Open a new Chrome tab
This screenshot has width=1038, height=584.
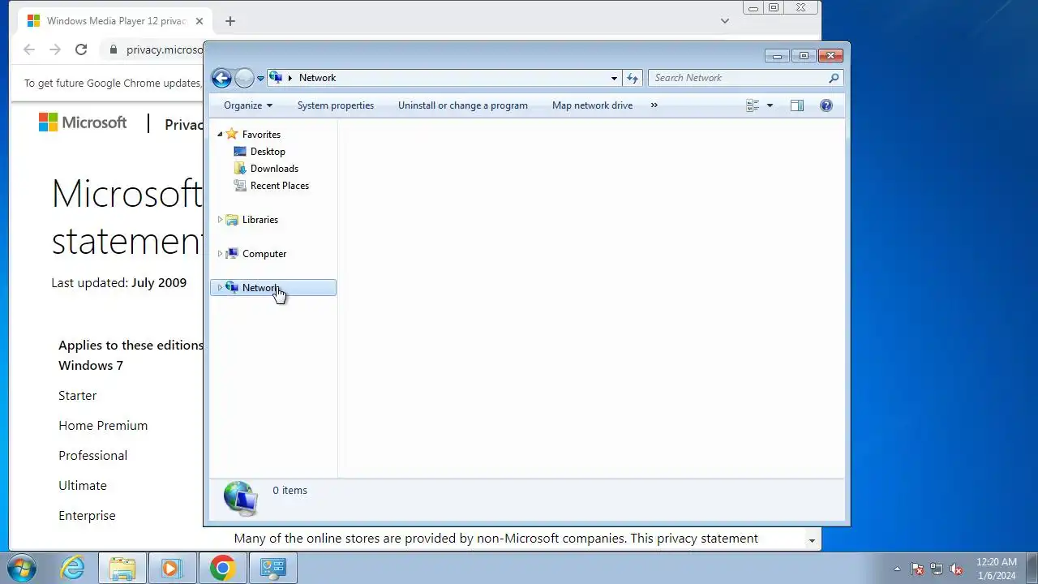point(230,21)
